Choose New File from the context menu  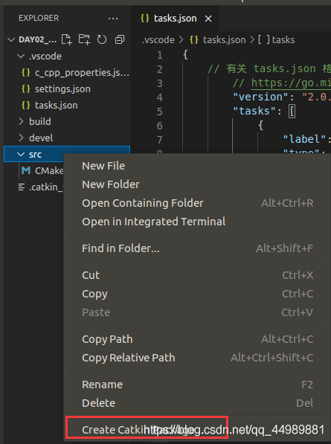pos(103,166)
